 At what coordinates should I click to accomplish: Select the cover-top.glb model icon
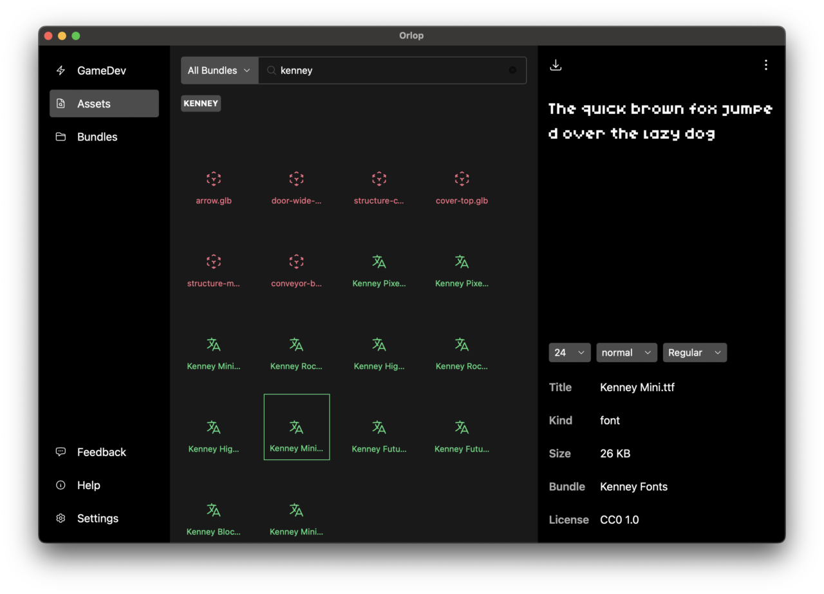coord(462,178)
